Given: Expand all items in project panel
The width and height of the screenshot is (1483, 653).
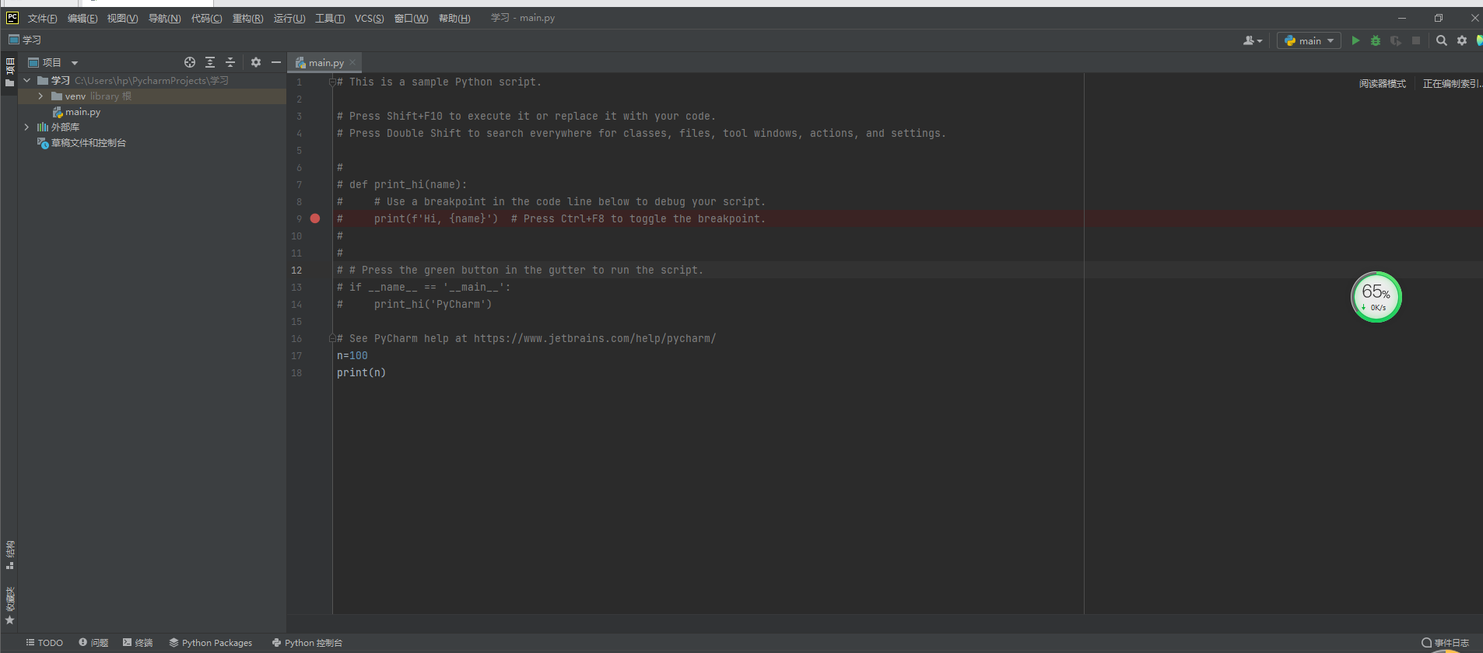Looking at the screenshot, I should pyautogui.click(x=210, y=62).
